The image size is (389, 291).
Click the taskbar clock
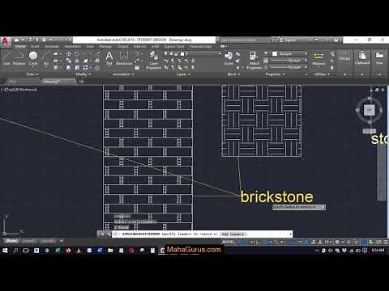(378, 251)
